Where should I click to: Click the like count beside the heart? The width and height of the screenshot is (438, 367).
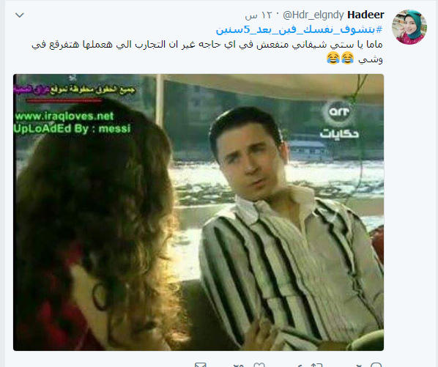(x=238, y=365)
